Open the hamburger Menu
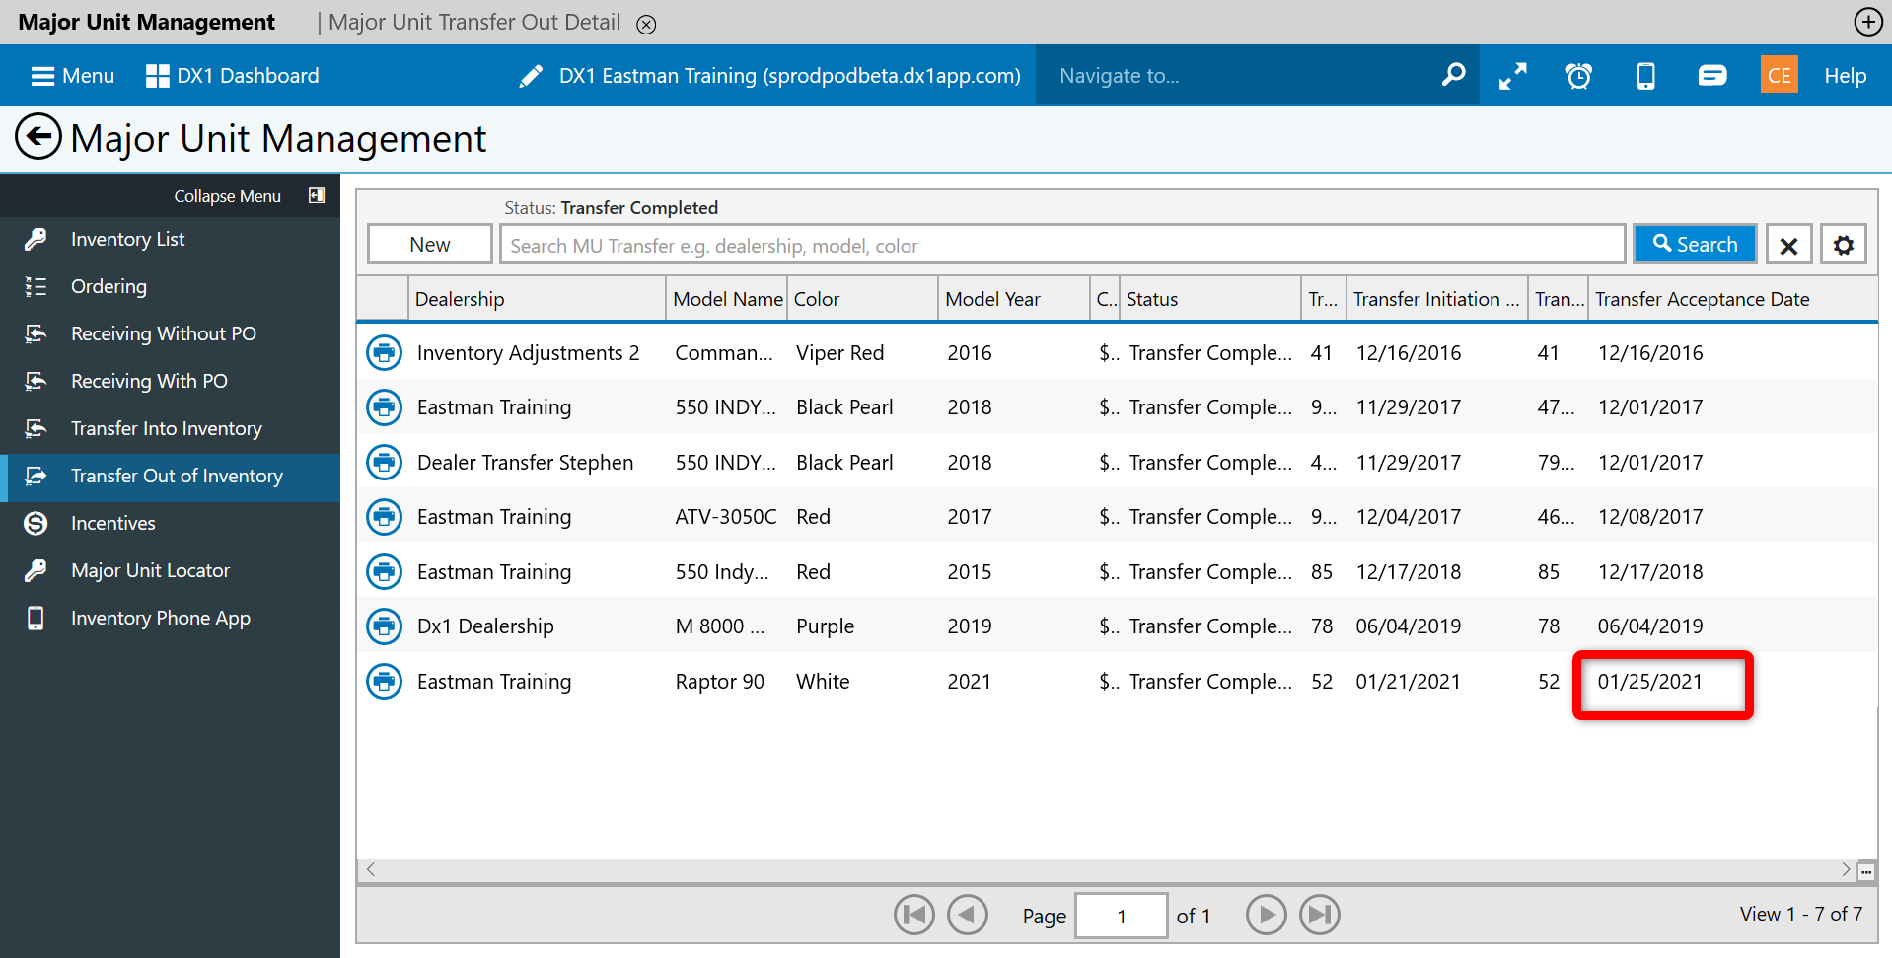The image size is (1892, 958). 72,76
